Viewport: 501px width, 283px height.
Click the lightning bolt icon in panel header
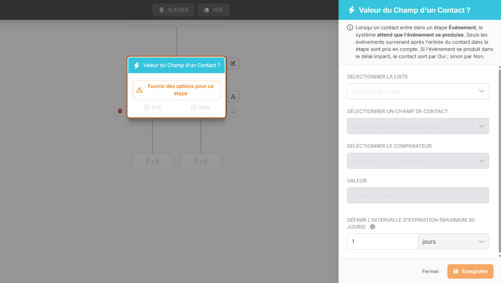(351, 10)
